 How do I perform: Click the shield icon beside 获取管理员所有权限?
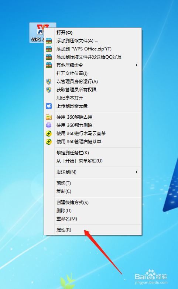[x=49, y=90]
